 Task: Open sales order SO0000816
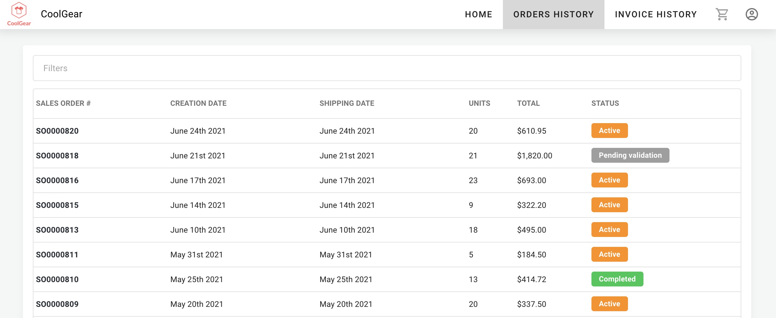[57, 180]
